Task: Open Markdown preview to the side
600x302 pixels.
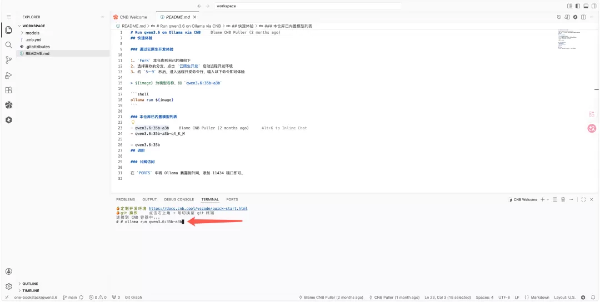Action: tap(567, 17)
